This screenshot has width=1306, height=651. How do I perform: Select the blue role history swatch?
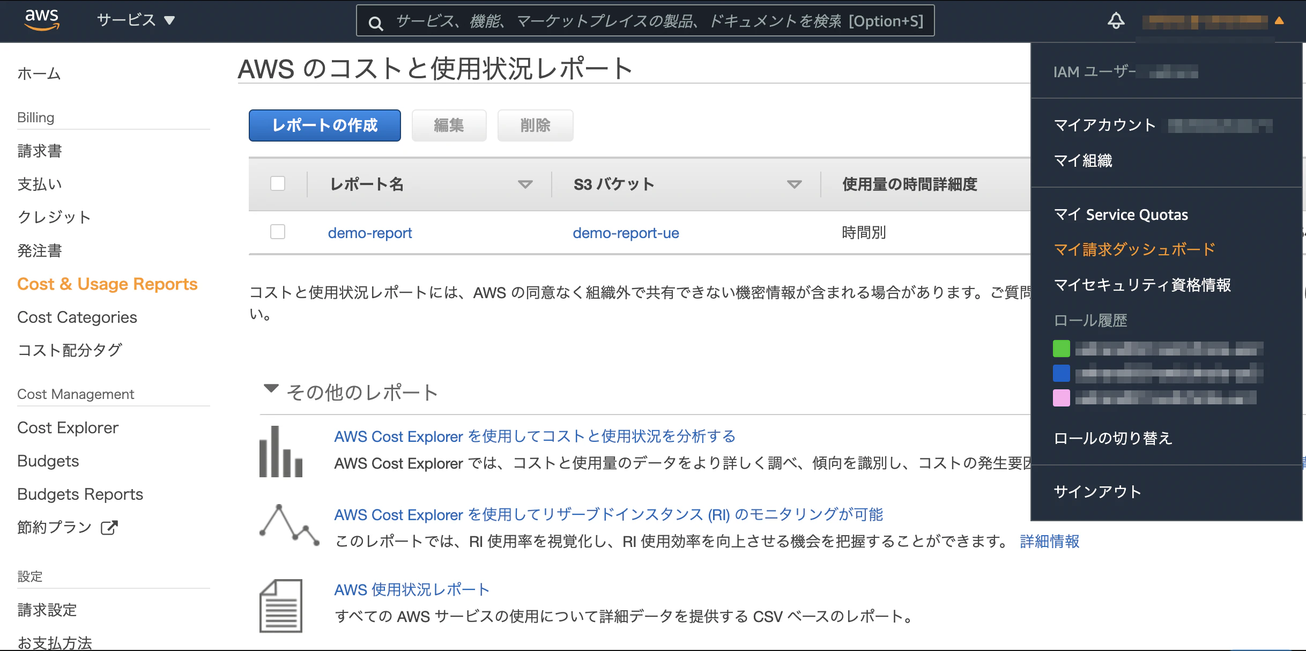point(1062,373)
